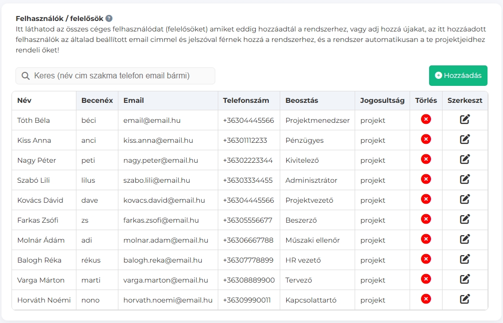Delete user Kiss Anna with the red X
This screenshot has height=323, width=503.
click(426, 139)
